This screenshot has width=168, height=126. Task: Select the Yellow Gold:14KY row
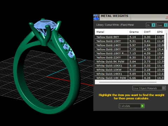pos(129,45)
